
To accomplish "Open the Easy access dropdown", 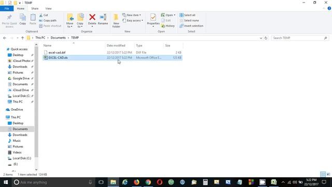I will point(133,21).
